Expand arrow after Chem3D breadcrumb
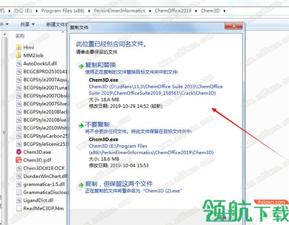Image resolution: width=289 pixels, height=225 pixels. 224,11
